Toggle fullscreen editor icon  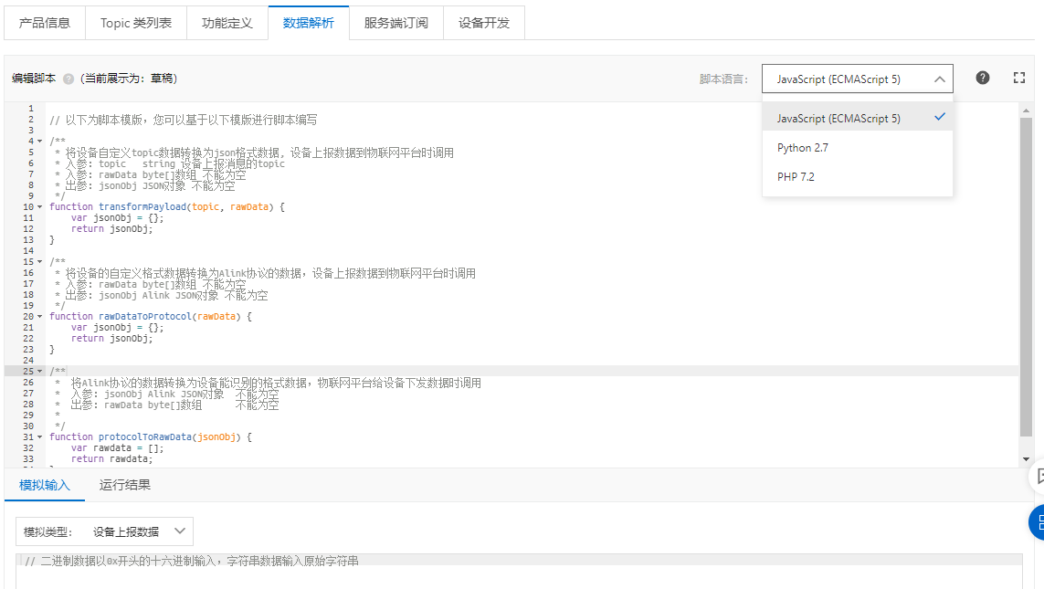[x=1019, y=78]
